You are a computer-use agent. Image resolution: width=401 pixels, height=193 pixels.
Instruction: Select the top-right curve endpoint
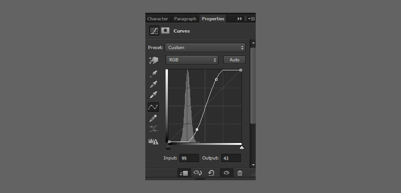pos(241,70)
